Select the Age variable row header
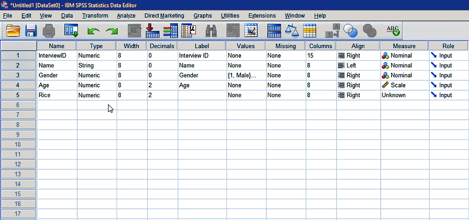The height and width of the screenshot is (220, 469). [18, 85]
